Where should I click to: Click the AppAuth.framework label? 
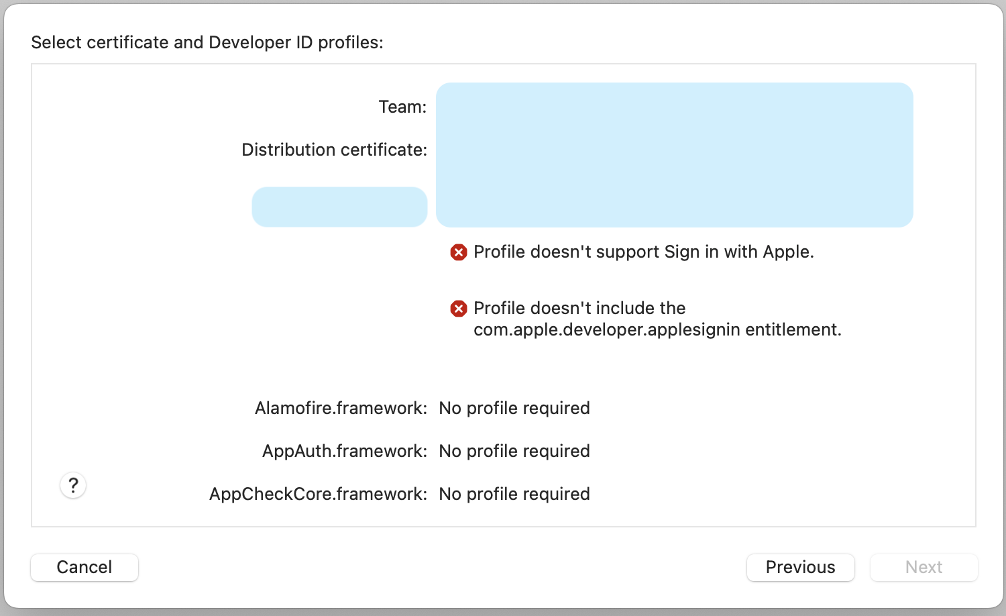tap(344, 451)
